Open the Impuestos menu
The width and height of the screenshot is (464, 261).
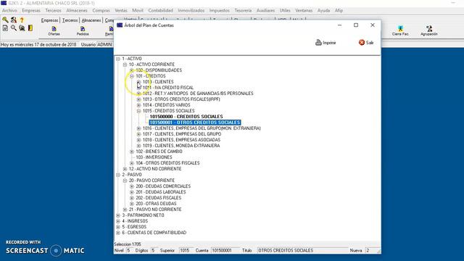click(x=219, y=10)
